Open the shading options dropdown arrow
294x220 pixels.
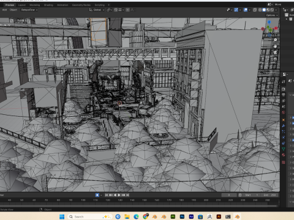click(x=276, y=10)
